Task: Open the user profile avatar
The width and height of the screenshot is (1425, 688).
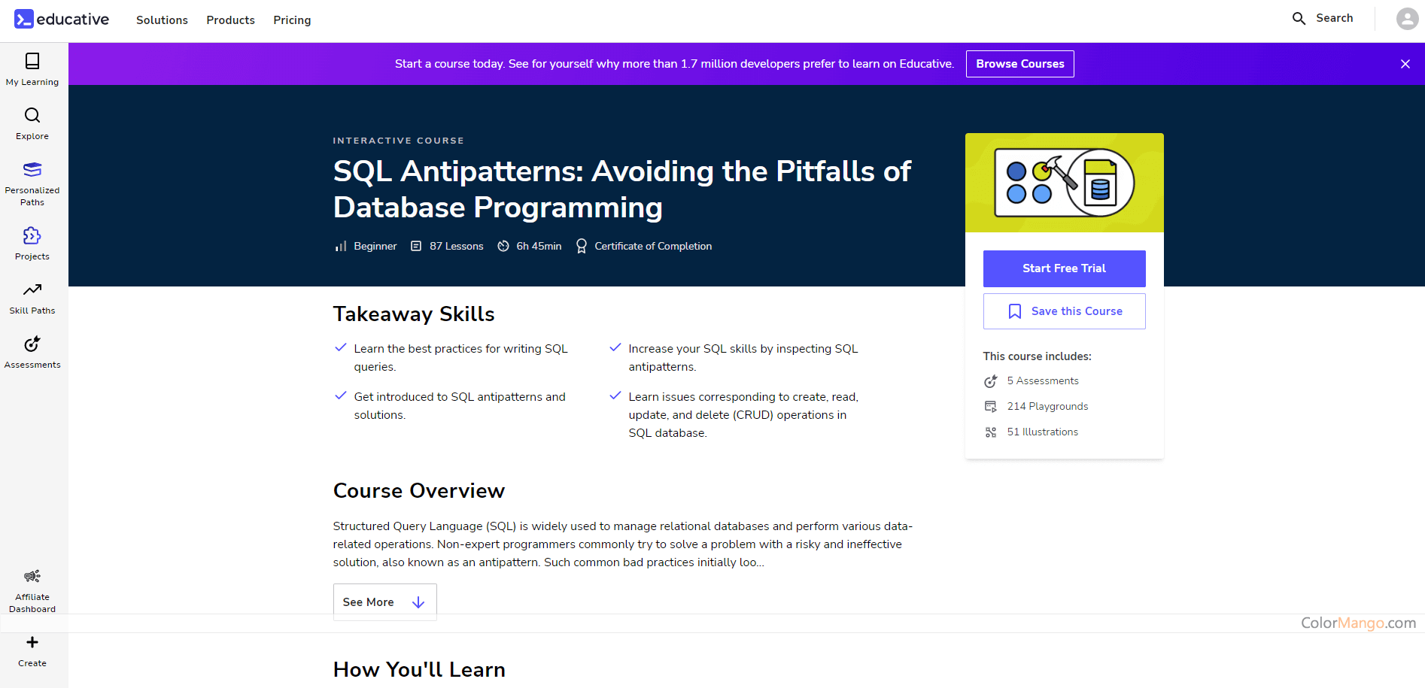Action: click(x=1406, y=19)
